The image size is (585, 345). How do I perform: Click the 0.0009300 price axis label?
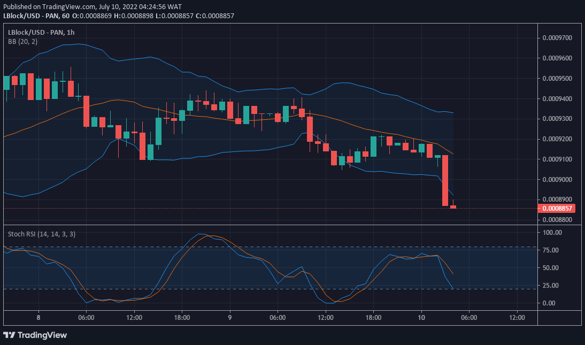click(557, 119)
